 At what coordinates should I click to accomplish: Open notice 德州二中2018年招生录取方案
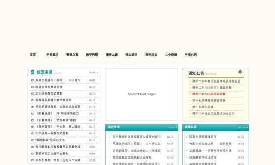point(212,88)
